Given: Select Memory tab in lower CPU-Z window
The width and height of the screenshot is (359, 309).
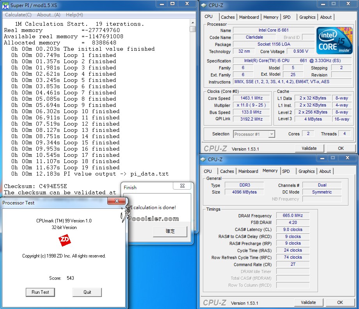Looking at the screenshot, I should click(270, 171).
